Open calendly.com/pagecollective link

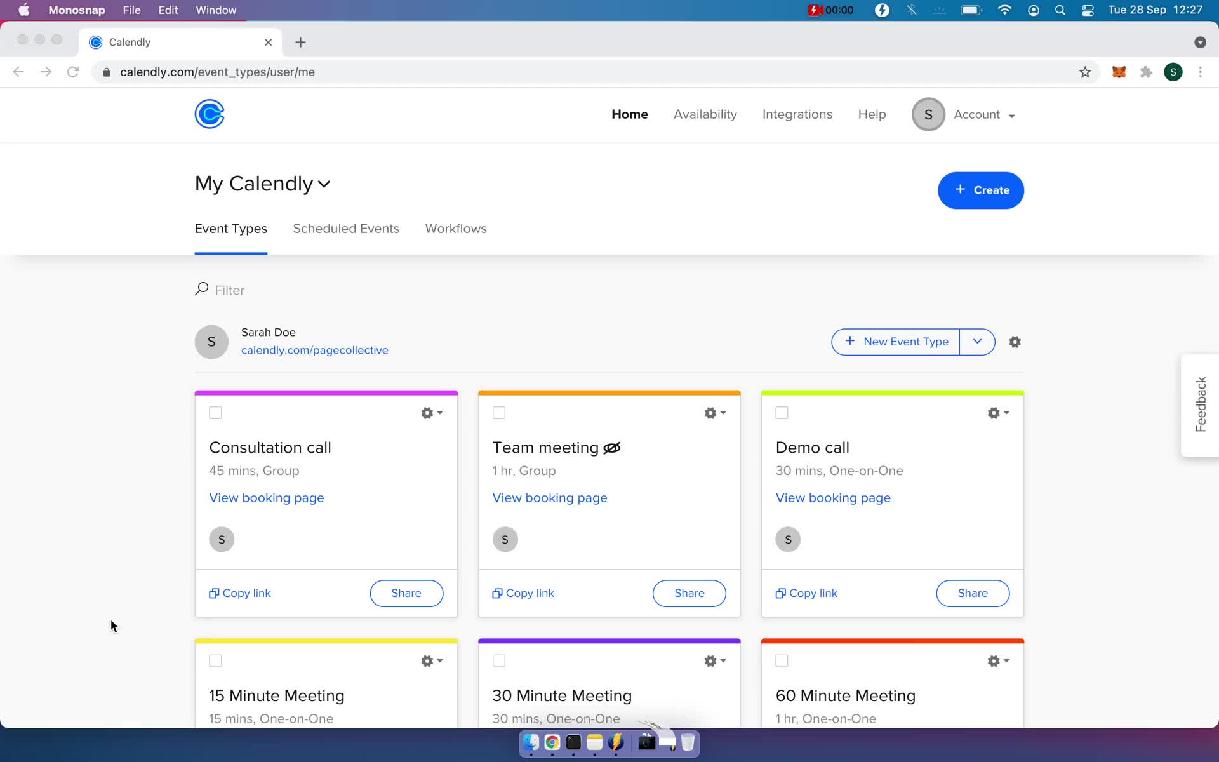[314, 350]
